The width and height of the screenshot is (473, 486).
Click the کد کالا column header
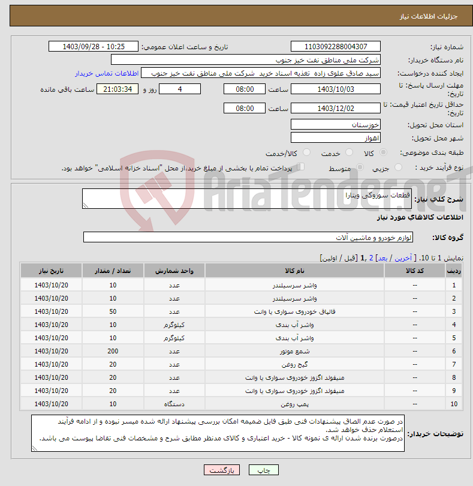415,271
